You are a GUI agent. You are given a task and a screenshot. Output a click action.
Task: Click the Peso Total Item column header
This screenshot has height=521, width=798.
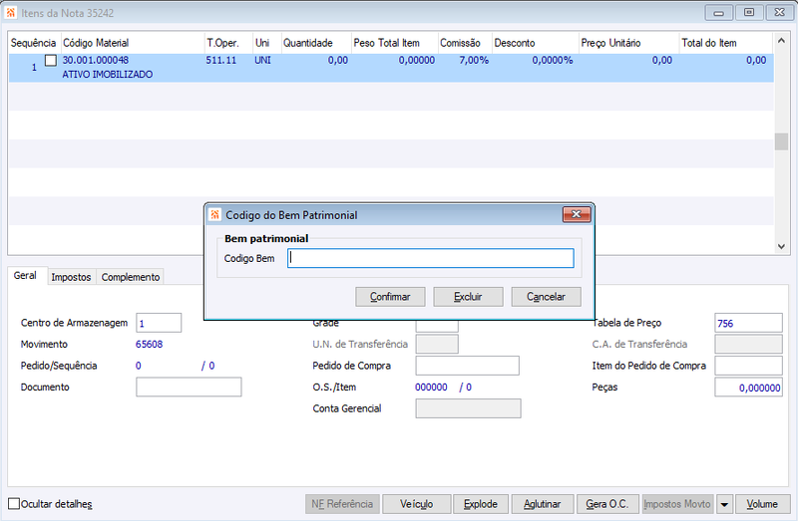pos(394,43)
